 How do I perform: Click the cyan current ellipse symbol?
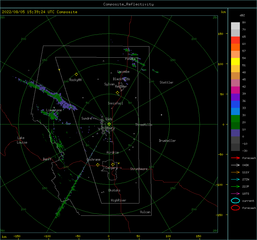(235, 201)
